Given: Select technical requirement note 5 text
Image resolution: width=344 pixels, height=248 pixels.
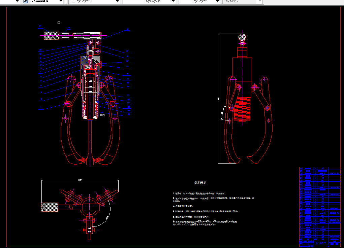Looking at the screenshot, I should [191, 217].
